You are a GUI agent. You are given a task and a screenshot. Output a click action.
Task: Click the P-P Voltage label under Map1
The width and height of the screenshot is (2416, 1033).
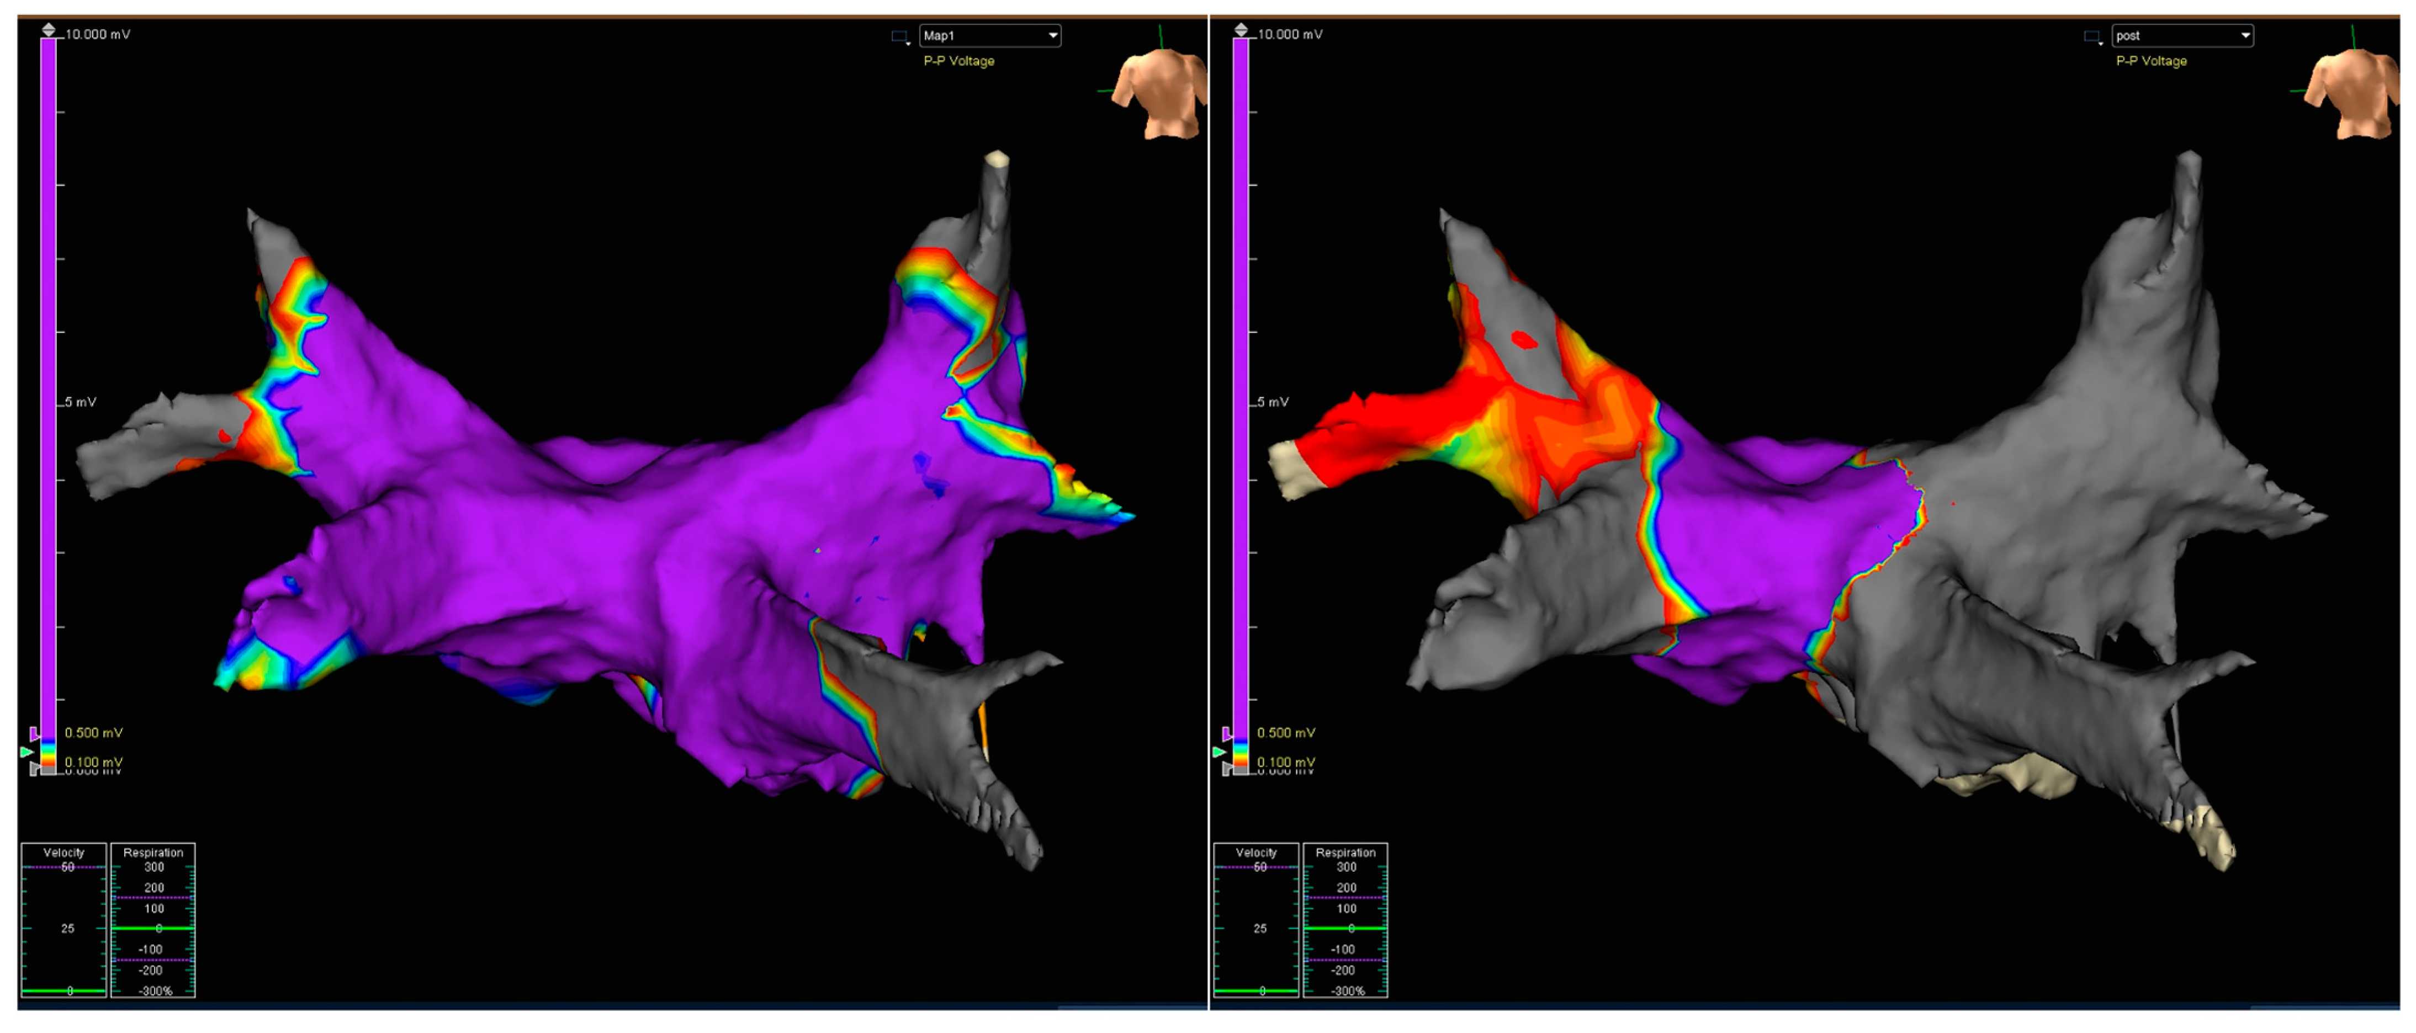pos(958,61)
